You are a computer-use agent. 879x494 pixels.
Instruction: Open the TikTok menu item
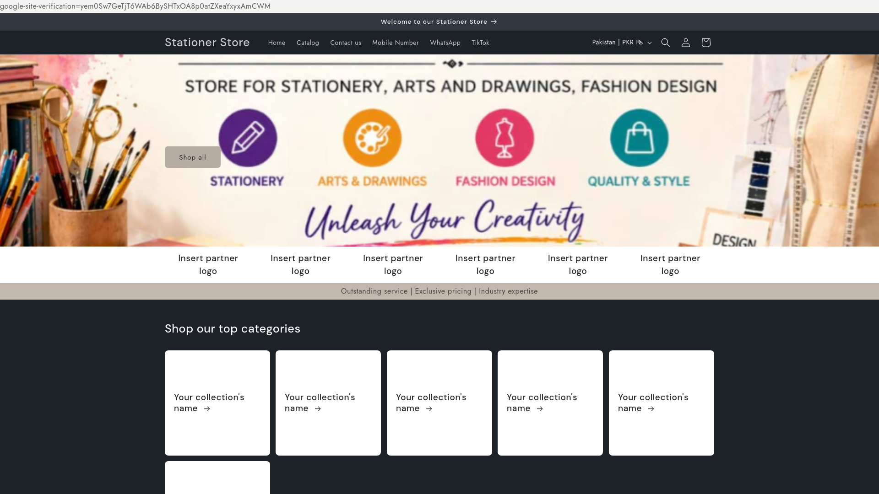(480, 43)
